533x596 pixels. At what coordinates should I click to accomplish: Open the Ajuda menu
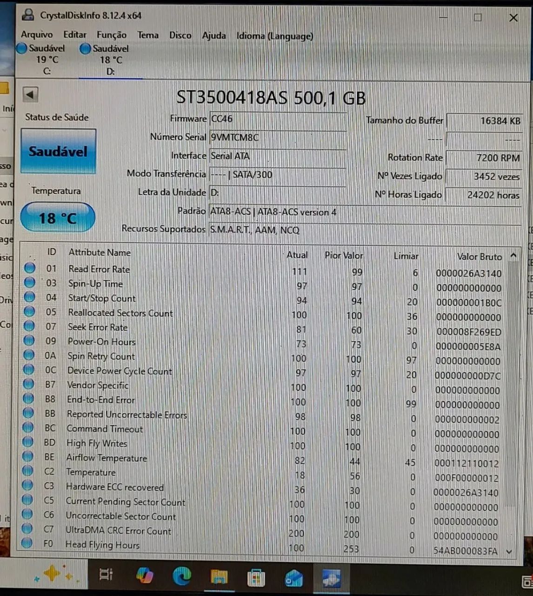tap(214, 35)
